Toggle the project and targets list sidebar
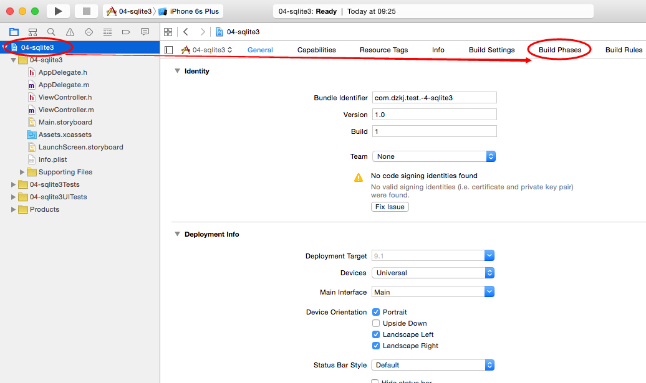The width and height of the screenshot is (646, 383). pos(168,50)
